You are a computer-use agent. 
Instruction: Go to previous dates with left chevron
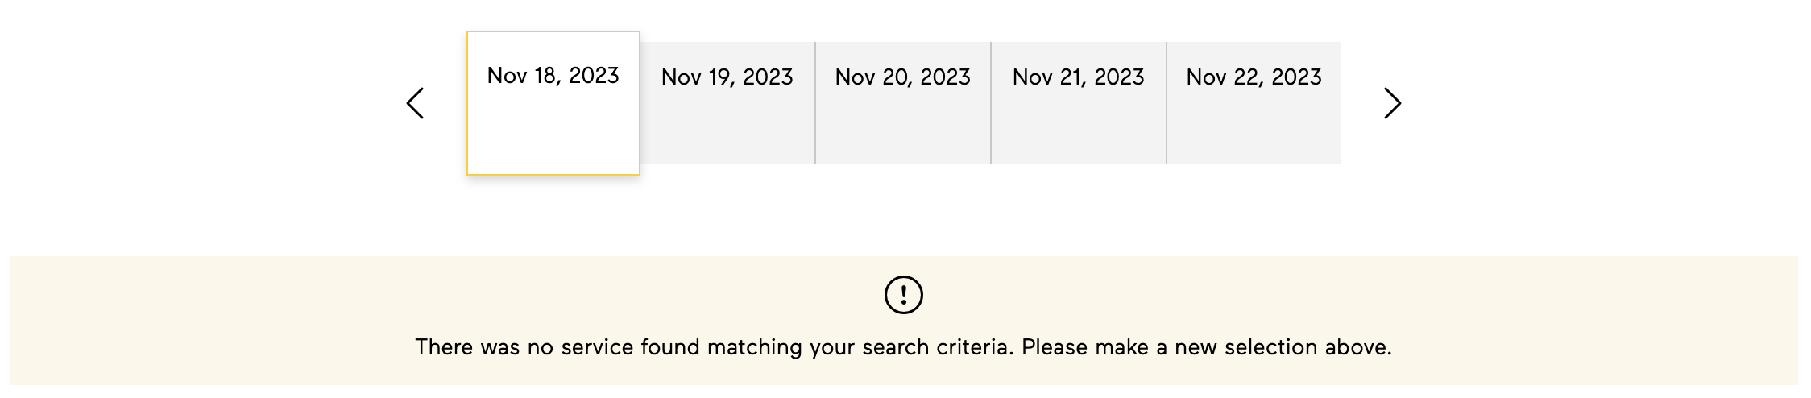416,103
